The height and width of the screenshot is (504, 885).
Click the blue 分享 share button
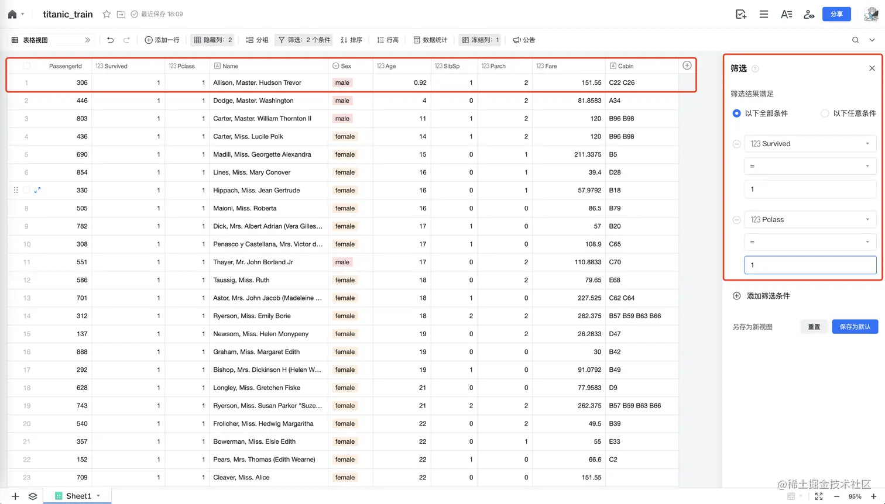pyautogui.click(x=837, y=14)
